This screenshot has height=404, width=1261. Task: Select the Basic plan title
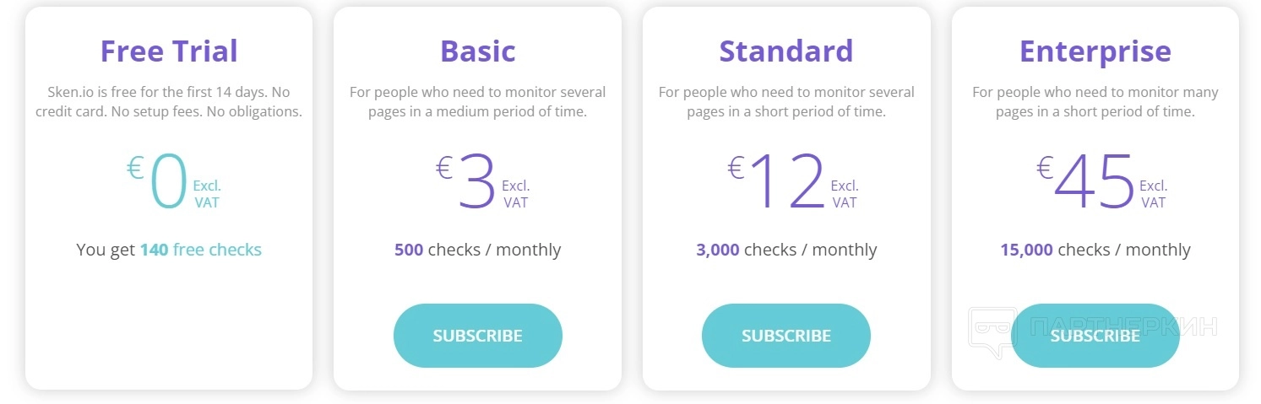click(x=477, y=51)
